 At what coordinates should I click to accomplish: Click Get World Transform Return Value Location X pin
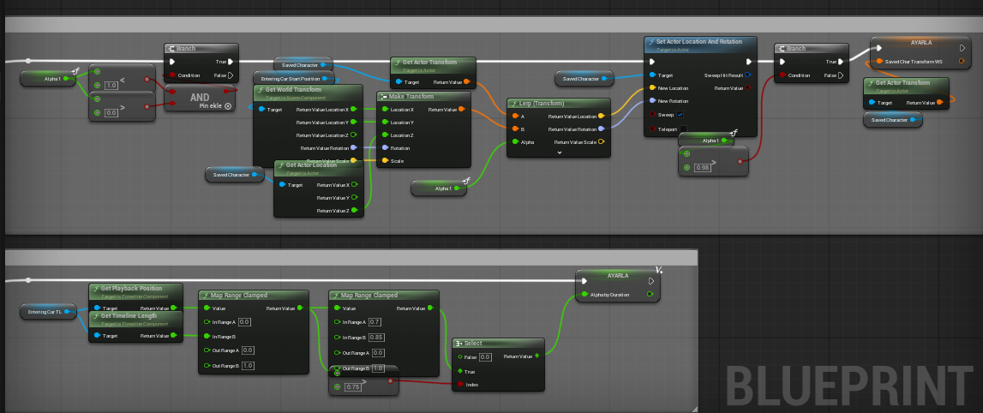[x=354, y=109]
